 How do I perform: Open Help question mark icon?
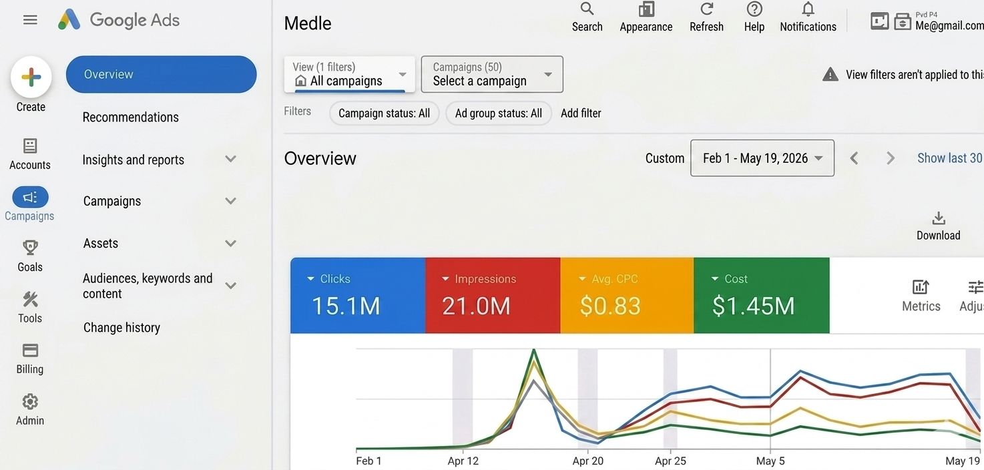tap(754, 9)
